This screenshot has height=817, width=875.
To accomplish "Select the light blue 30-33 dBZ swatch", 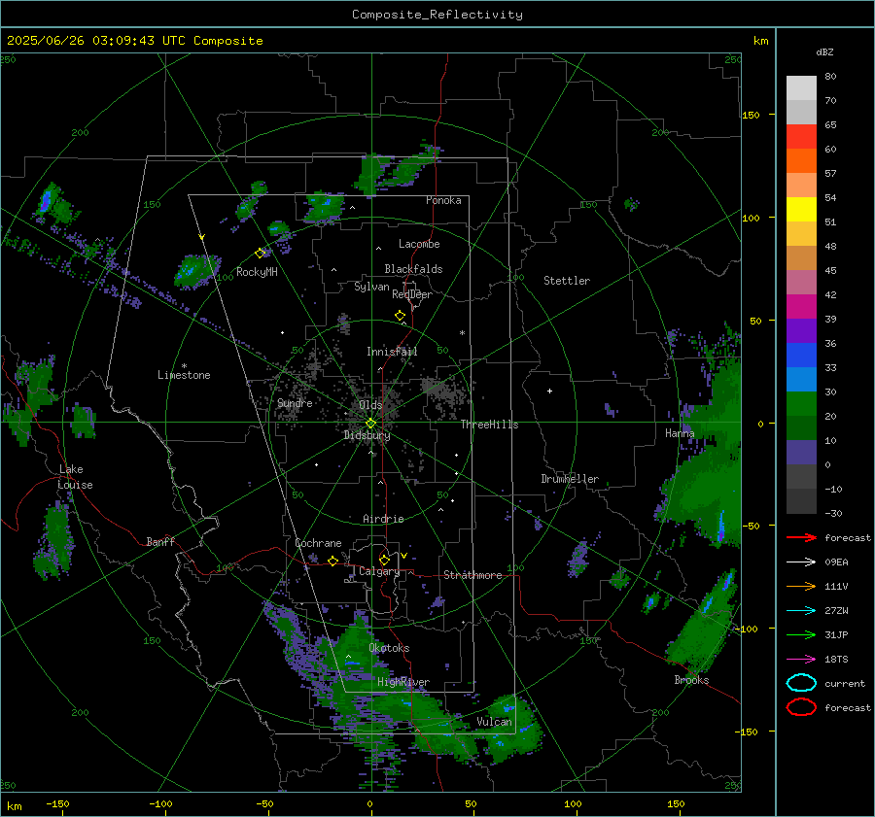I will click(801, 379).
